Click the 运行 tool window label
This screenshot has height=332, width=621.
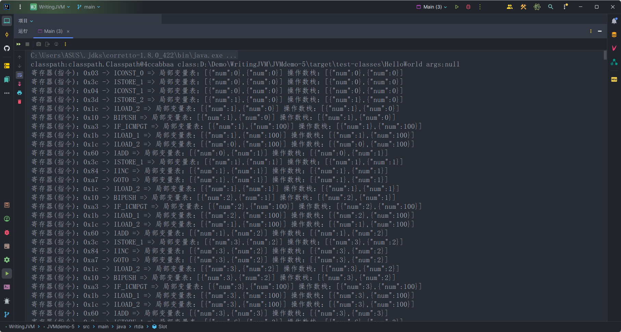coord(23,31)
